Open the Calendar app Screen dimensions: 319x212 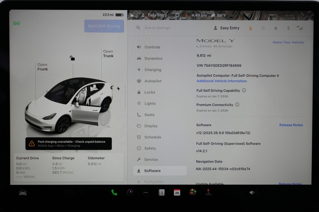tap(177, 192)
